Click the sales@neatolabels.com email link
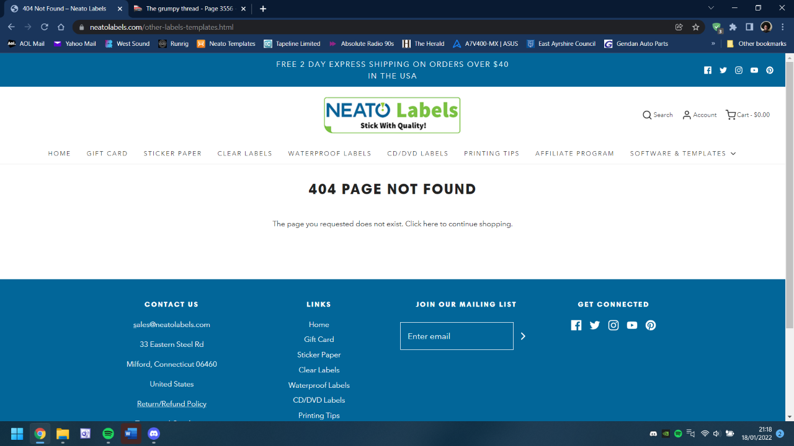Viewport: 794px width, 446px height. pyautogui.click(x=172, y=325)
